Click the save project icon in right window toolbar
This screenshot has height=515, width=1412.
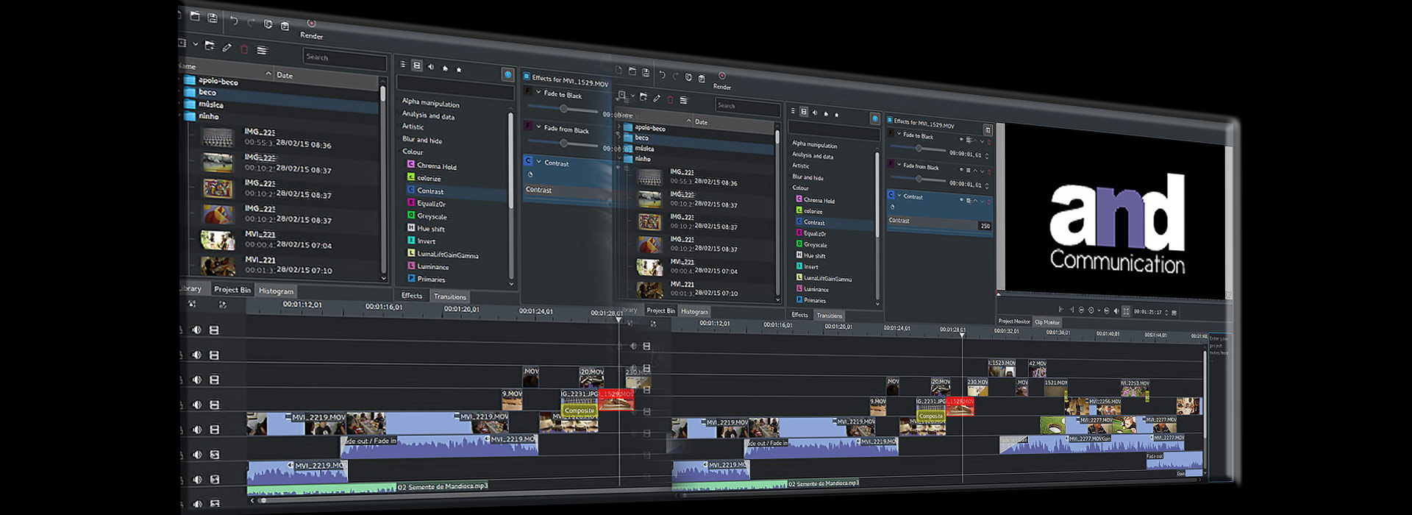[x=646, y=72]
